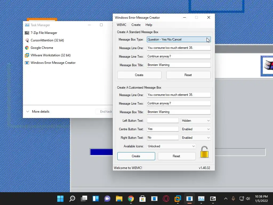Click customised Message Box Title field

click(x=179, y=112)
